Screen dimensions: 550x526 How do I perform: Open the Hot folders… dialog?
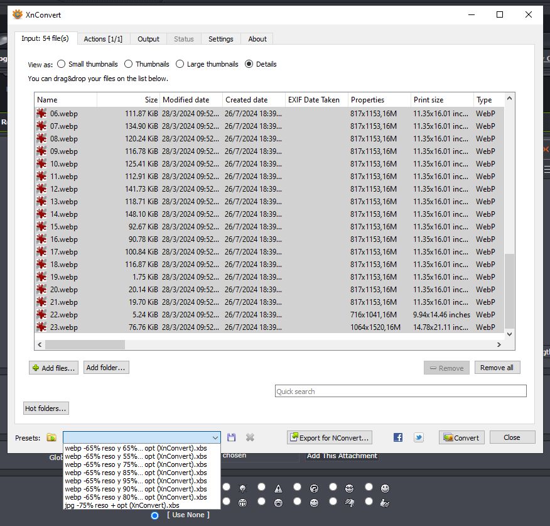tap(46, 408)
